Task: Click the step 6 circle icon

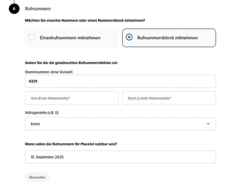Action: tap(14, 9)
